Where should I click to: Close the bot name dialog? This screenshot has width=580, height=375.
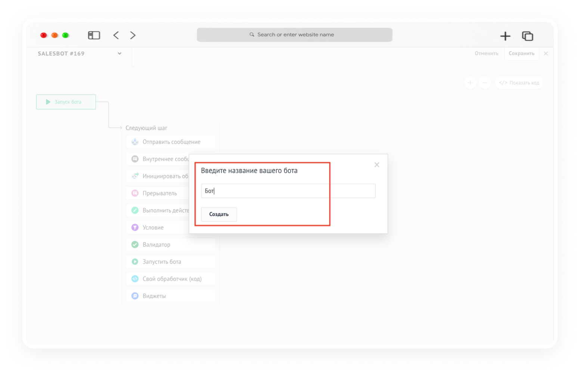pyautogui.click(x=377, y=165)
